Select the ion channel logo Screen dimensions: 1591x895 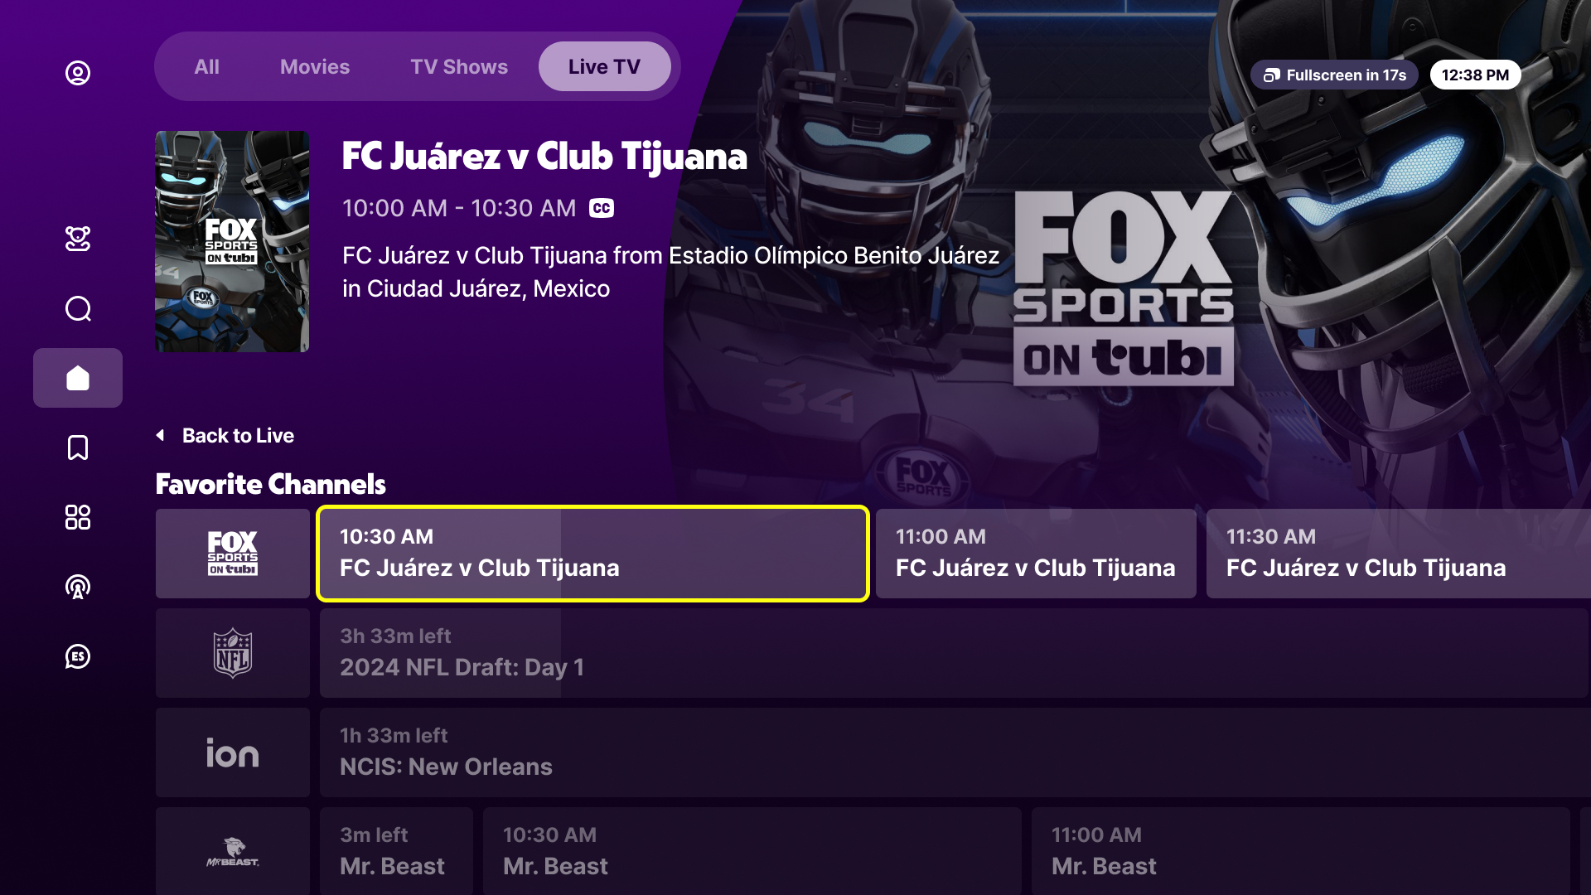232,752
